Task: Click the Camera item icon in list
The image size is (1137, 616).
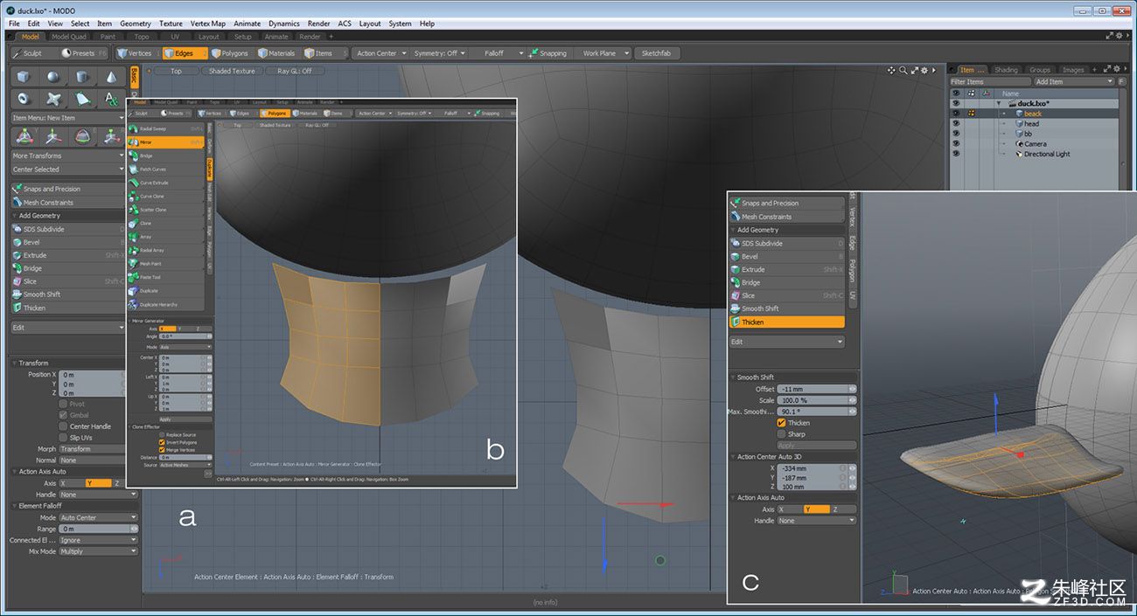Action: tap(1019, 144)
